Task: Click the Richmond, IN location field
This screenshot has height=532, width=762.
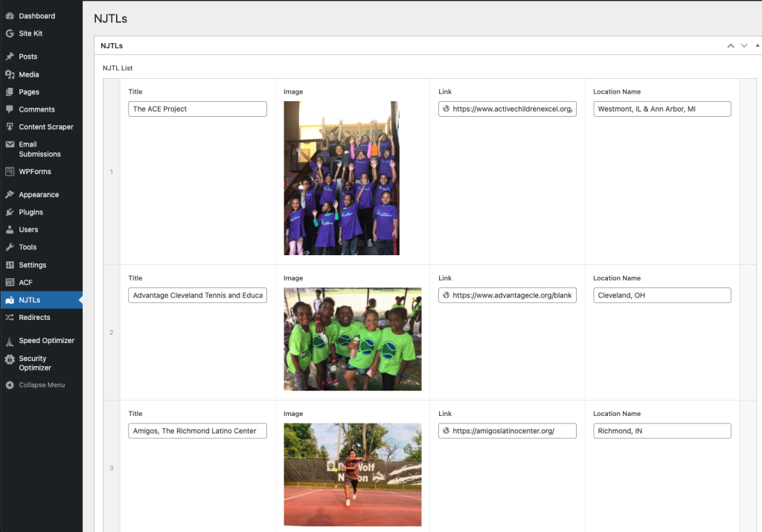Action: pyautogui.click(x=662, y=431)
